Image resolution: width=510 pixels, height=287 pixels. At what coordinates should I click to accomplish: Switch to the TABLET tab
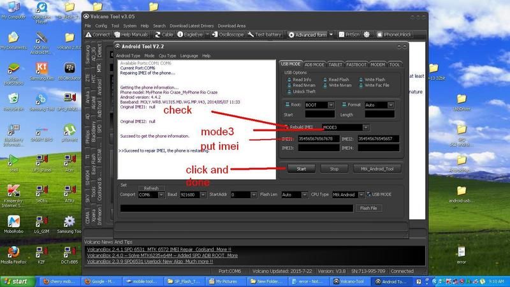click(x=335, y=64)
